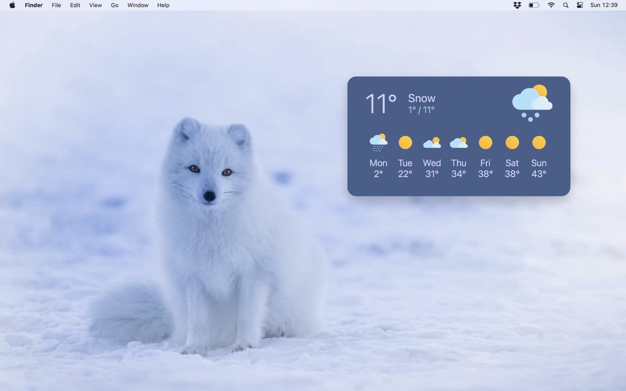Click Sunday's 43° temperature
This screenshot has width=626, height=391.
(x=539, y=174)
